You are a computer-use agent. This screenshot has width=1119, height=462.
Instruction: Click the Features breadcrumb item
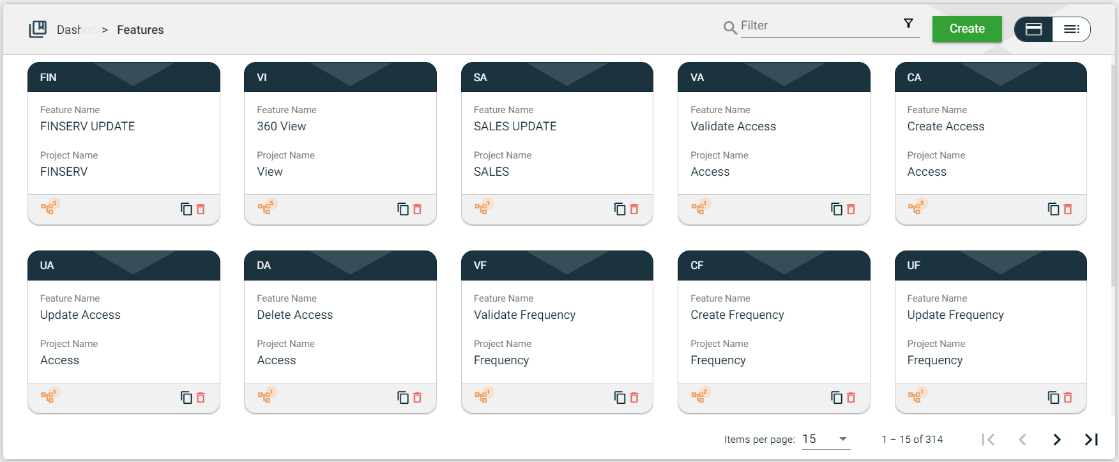click(140, 30)
